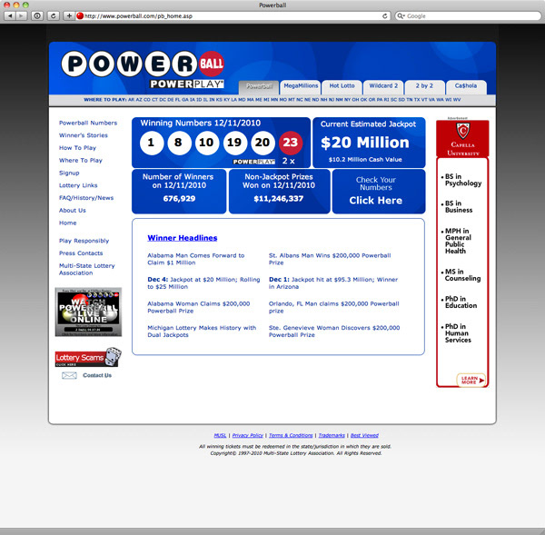
Task: Click the browser Forward arrow button
Action: click(22, 16)
